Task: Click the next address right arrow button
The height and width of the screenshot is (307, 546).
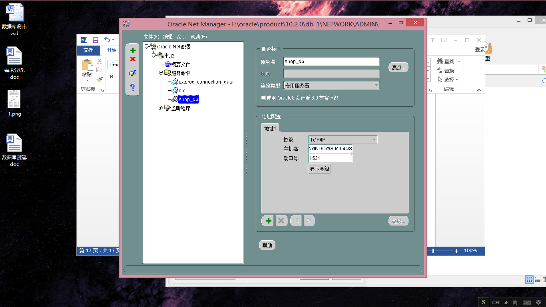Action: coord(309,221)
